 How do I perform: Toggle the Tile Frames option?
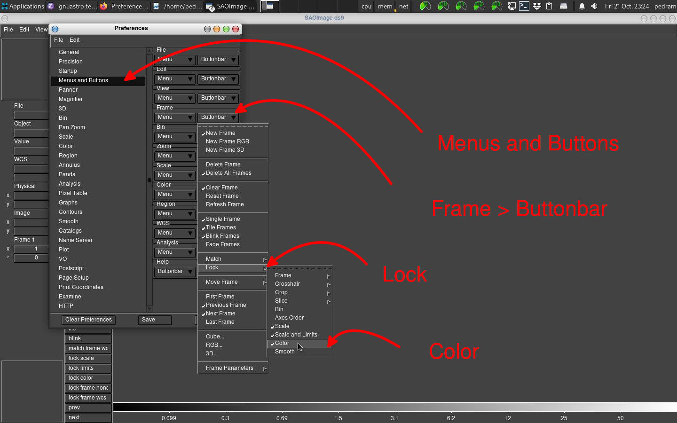[x=220, y=227]
